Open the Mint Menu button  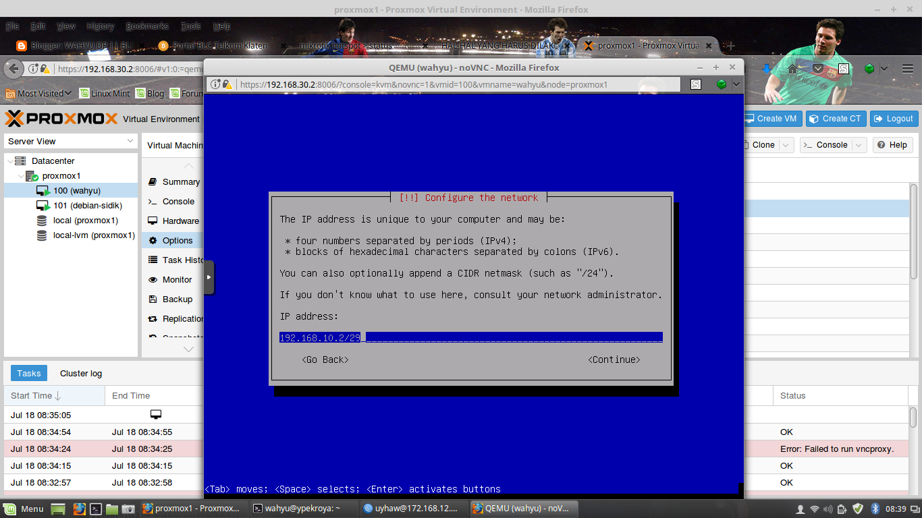tap(24, 509)
